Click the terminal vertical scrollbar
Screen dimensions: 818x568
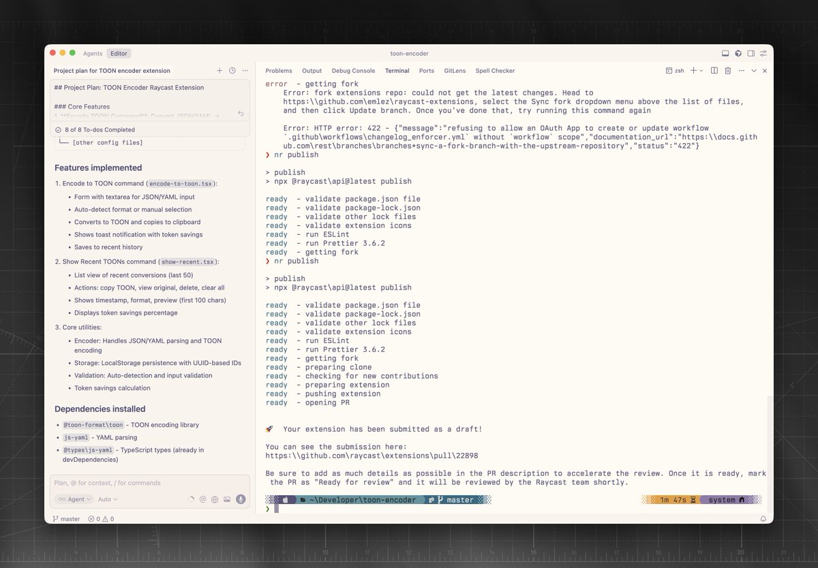770,453
